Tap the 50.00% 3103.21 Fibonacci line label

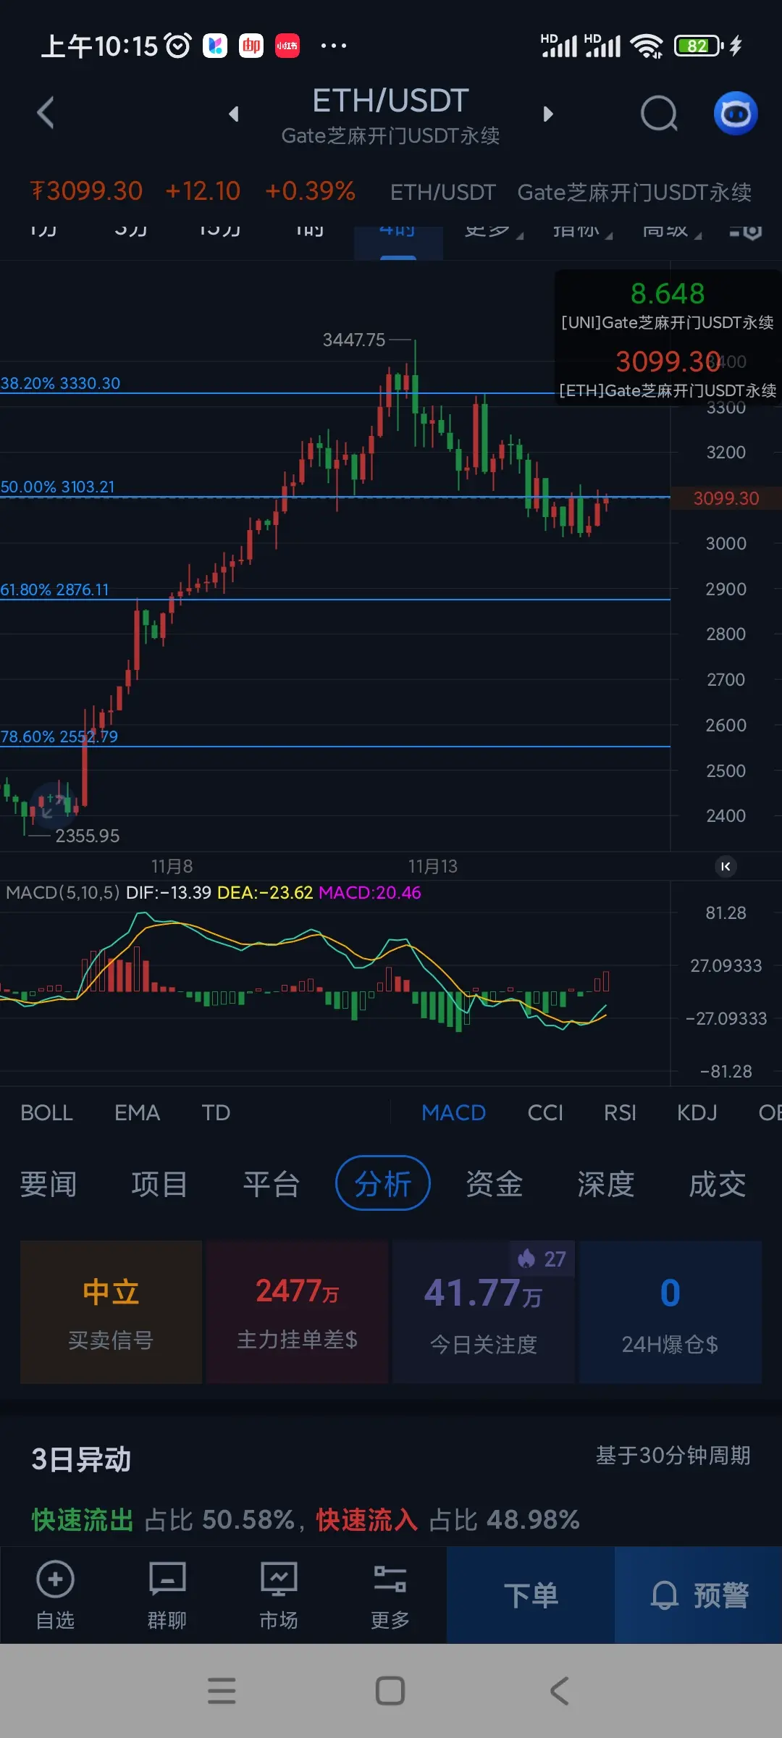tap(58, 487)
